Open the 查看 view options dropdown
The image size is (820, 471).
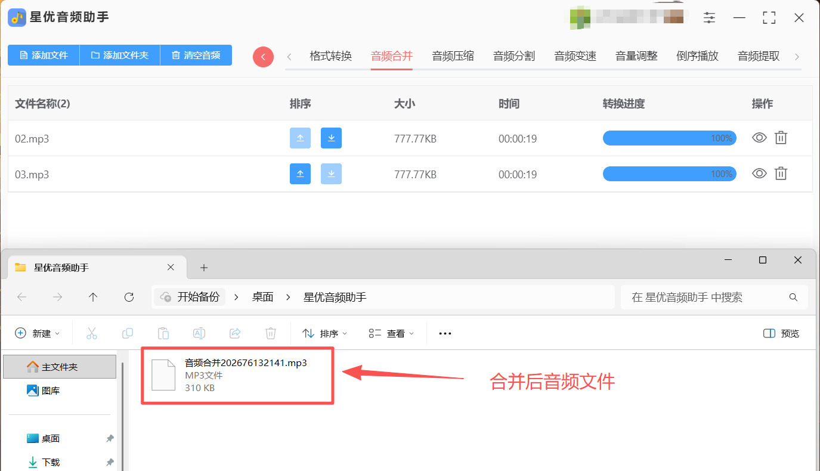pos(391,333)
